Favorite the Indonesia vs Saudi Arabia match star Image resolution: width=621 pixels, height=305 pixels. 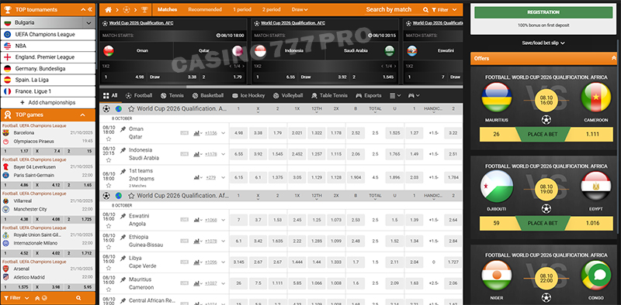pos(109,160)
